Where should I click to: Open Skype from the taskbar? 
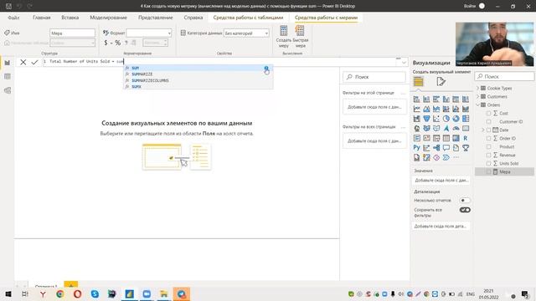95,293
